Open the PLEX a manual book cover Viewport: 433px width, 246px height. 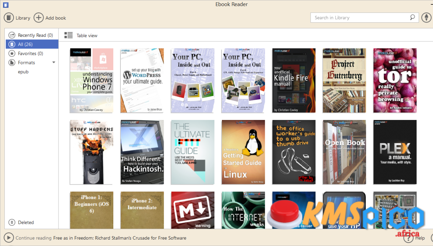pyautogui.click(x=395, y=152)
